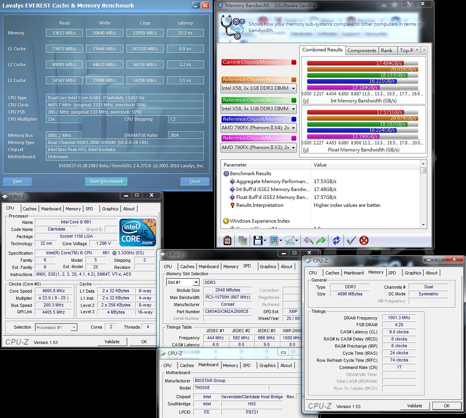Click the Float Buff'd iSSE2 Memory Bandwidth row
Screen dimensions: 466x418
320,197
